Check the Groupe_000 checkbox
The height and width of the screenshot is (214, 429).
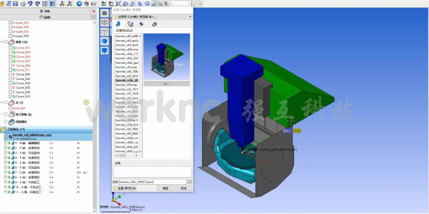(10, 36)
